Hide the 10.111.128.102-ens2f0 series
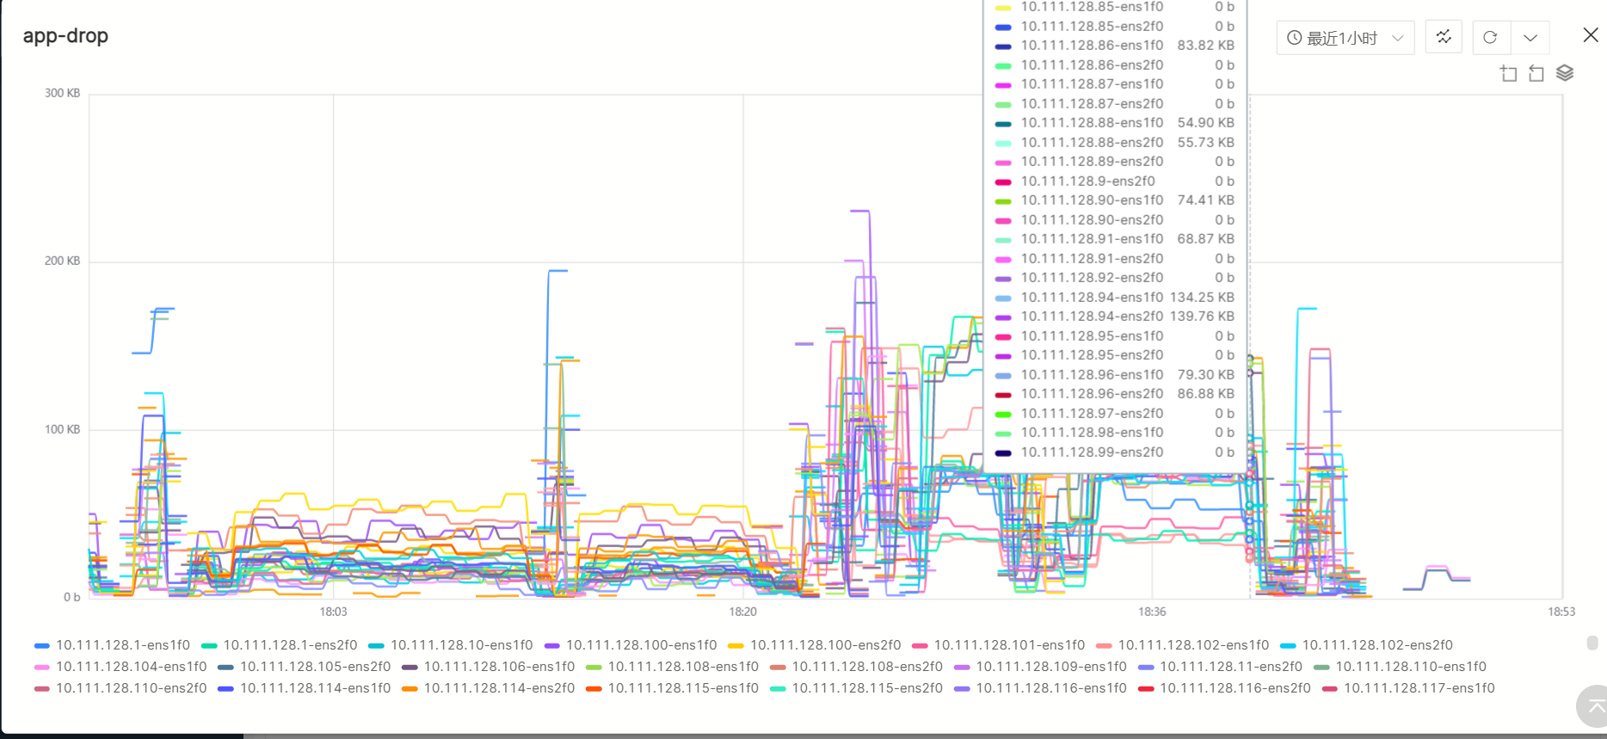Image resolution: width=1607 pixels, height=739 pixels. [1376, 645]
